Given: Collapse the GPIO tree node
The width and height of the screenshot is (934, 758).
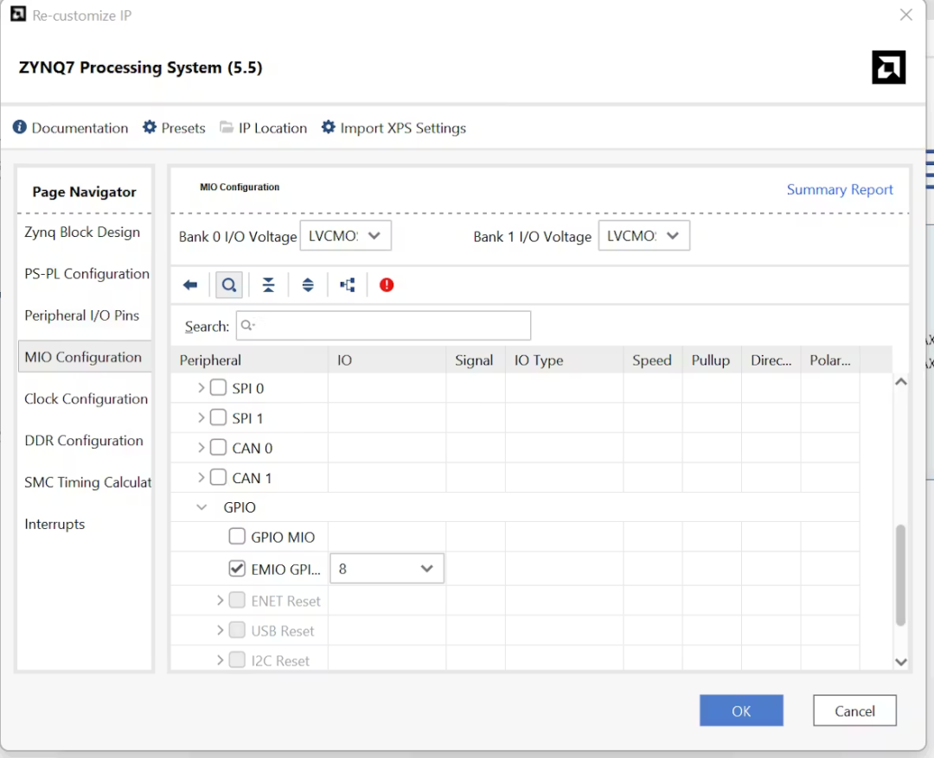Looking at the screenshot, I should (202, 507).
